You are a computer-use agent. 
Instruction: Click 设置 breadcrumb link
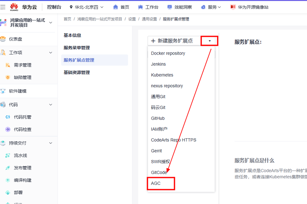(132, 19)
